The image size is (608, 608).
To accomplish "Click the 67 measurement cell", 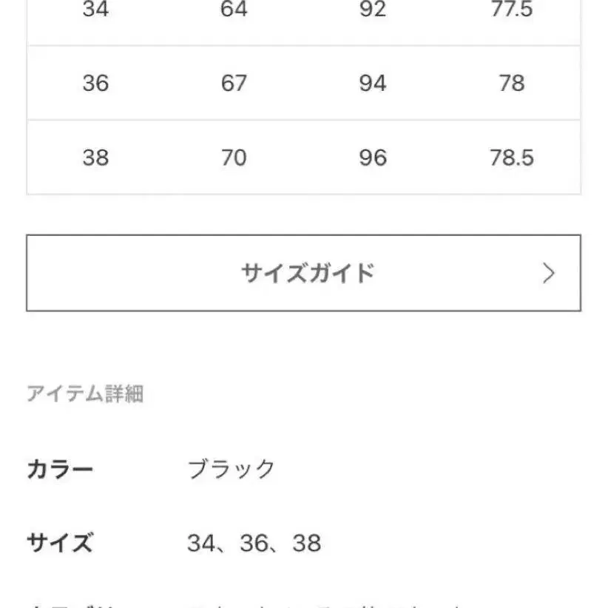I will click(x=234, y=83).
